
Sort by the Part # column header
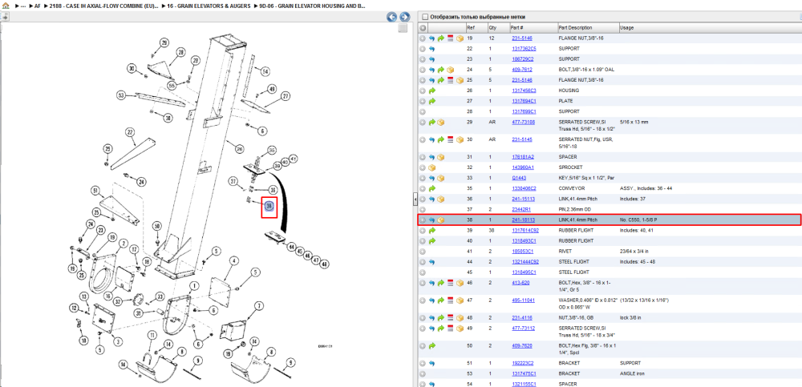click(516, 27)
